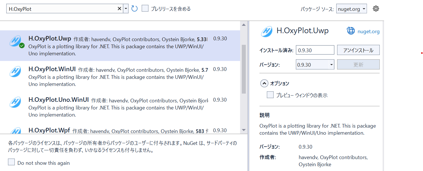
Task: Collapse the オプション section
Action: 264,83
